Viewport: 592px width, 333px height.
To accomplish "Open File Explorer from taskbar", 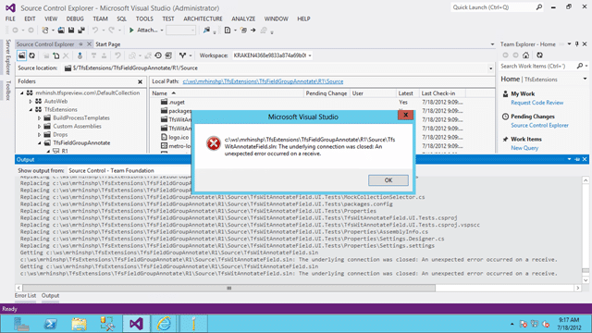I will (x=79, y=324).
